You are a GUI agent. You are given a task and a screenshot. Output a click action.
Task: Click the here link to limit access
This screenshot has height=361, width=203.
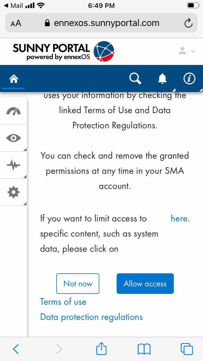179,218
